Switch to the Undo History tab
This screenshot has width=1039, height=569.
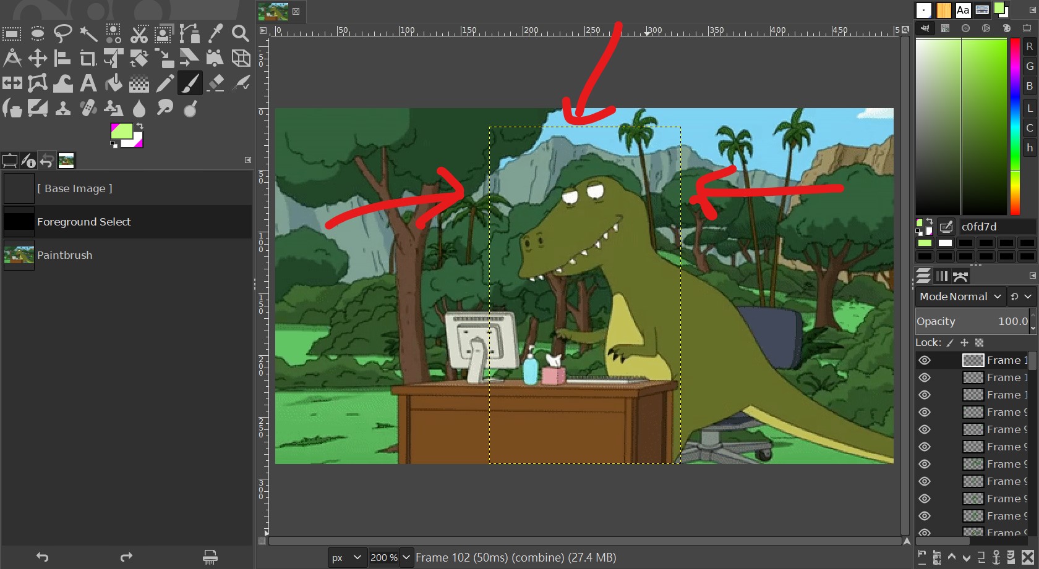[x=47, y=161]
